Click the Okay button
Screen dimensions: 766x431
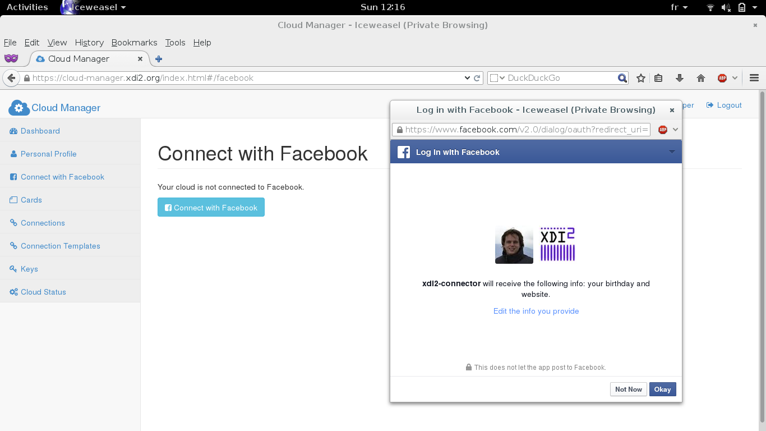click(x=662, y=389)
